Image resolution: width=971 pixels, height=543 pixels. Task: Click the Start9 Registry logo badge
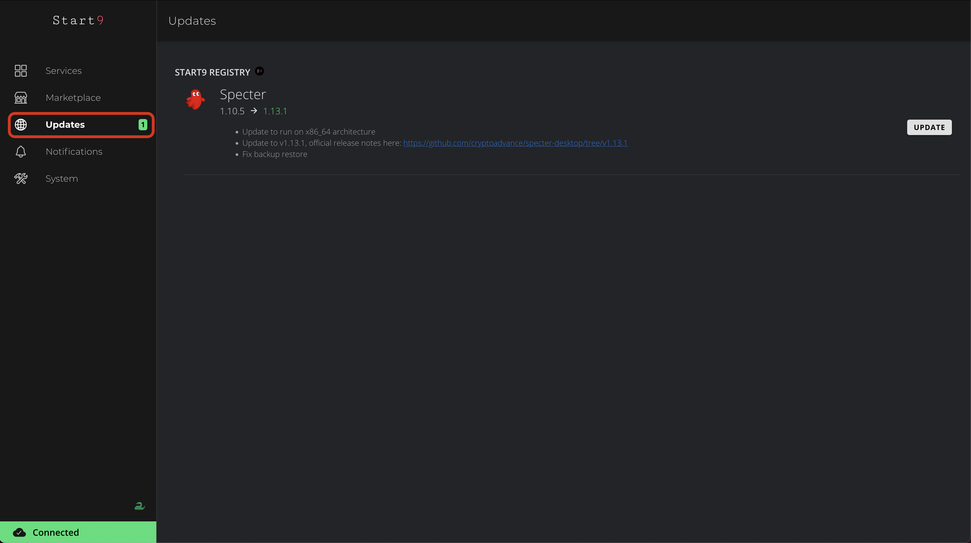click(x=259, y=71)
